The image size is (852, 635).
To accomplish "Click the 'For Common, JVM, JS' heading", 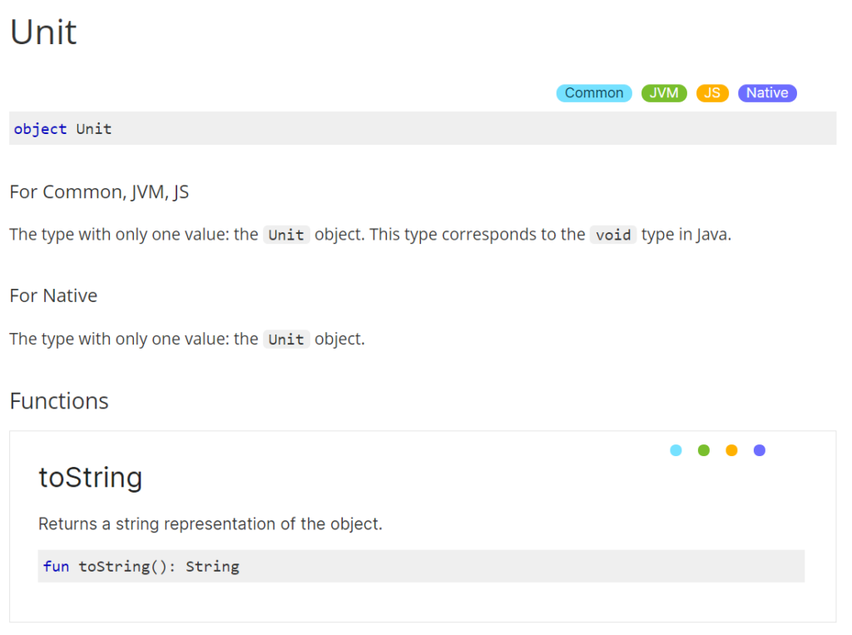I will tap(99, 192).
